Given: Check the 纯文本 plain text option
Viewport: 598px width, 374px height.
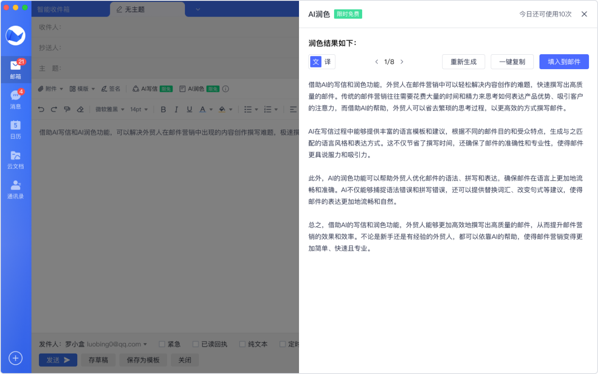Looking at the screenshot, I should [242, 344].
